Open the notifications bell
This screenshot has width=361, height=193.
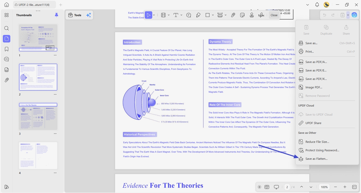(317, 5)
